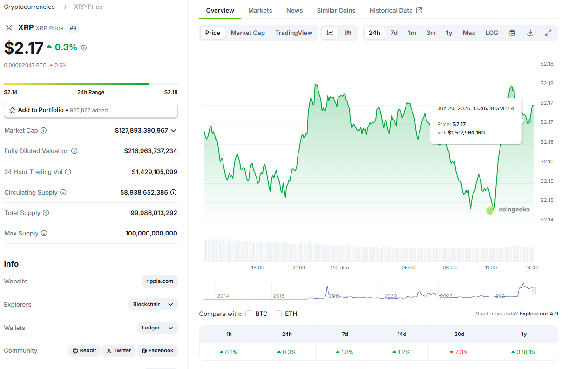This screenshot has height=369, width=568.
Task: Click Add to Portfolio button
Action: click(91, 110)
